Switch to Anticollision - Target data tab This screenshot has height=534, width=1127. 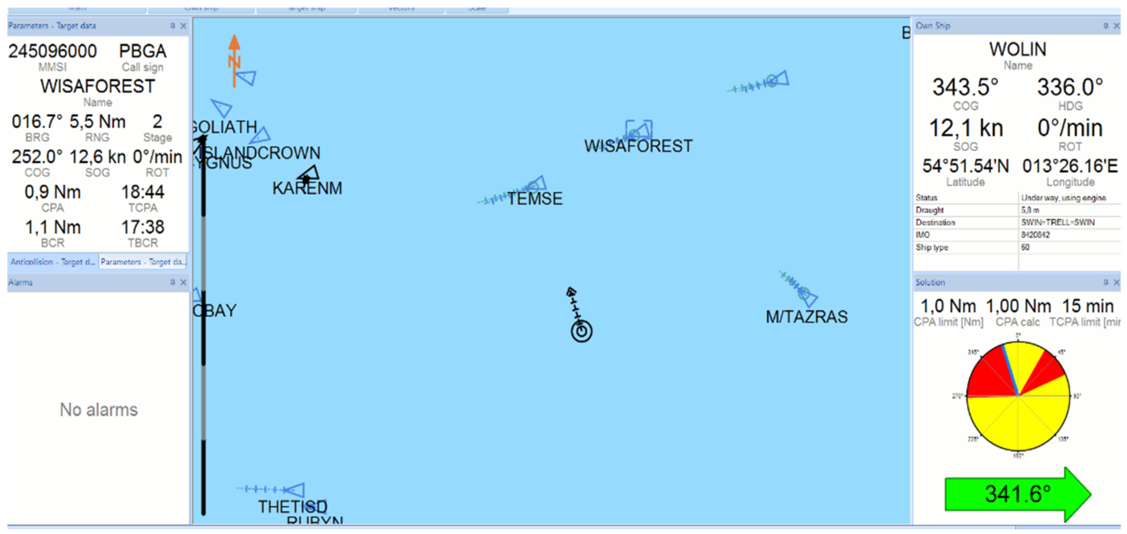pyautogui.click(x=52, y=262)
